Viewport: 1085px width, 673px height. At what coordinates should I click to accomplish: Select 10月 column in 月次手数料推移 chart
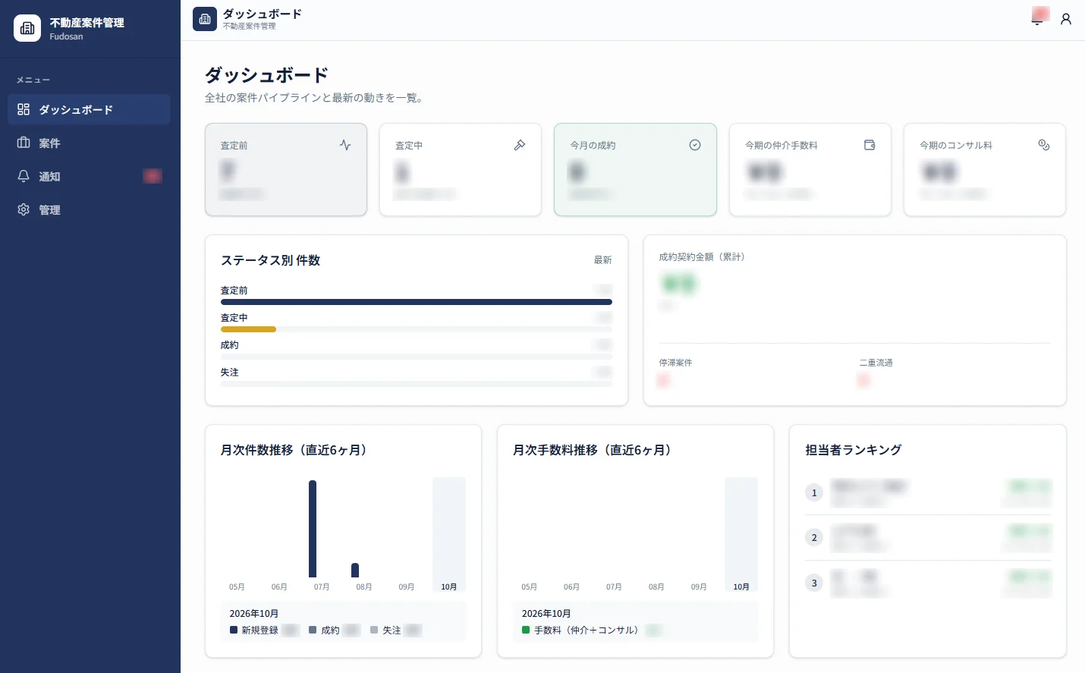[741, 534]
